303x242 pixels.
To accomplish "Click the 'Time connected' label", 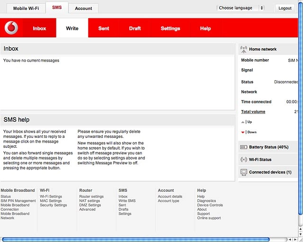I will (x=256, y=102).
